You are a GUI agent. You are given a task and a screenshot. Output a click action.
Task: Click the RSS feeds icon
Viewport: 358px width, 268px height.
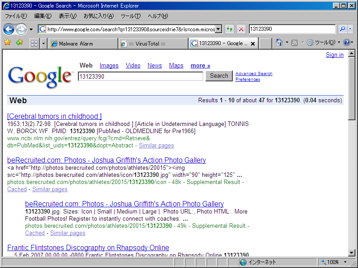(x=294, y=42)
